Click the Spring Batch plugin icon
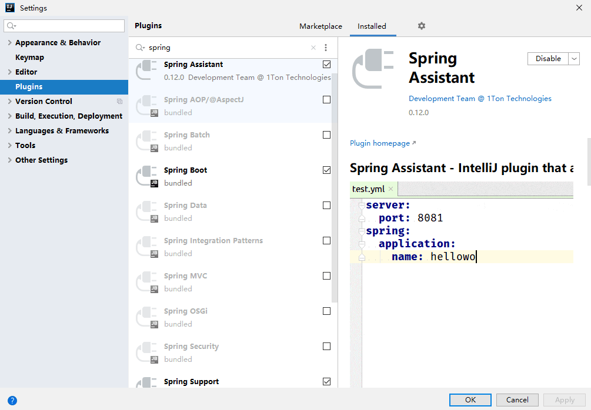The width and height of the screenshot is (591, 410). pos(146,141)
